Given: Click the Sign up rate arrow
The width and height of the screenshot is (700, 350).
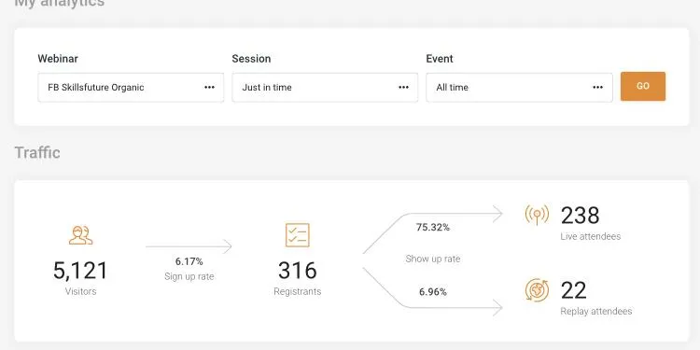Looking at the screenshot, I should point(189,246).
